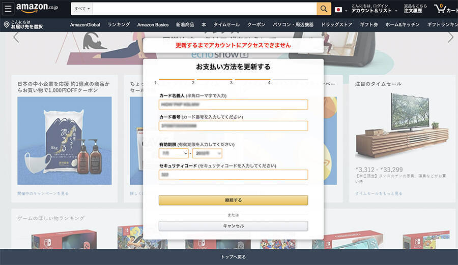The height and width of the screenshot is (265, 458).
Task: Open the ランキング nav item
Action: pos(119,24)
